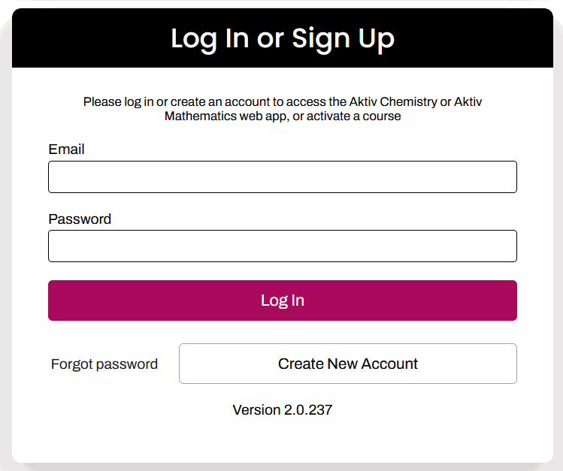This screenshot has width=563, height=471.
Task: Select the black header title bar
Action: tap(282, 38)
